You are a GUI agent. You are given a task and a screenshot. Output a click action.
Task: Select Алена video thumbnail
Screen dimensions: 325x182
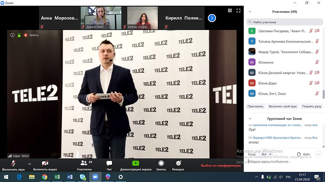point(143,18)
